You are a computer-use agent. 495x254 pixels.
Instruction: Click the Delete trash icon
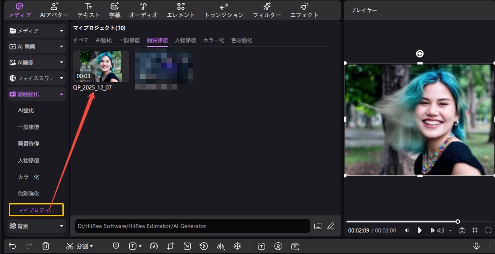pos(46,246)
